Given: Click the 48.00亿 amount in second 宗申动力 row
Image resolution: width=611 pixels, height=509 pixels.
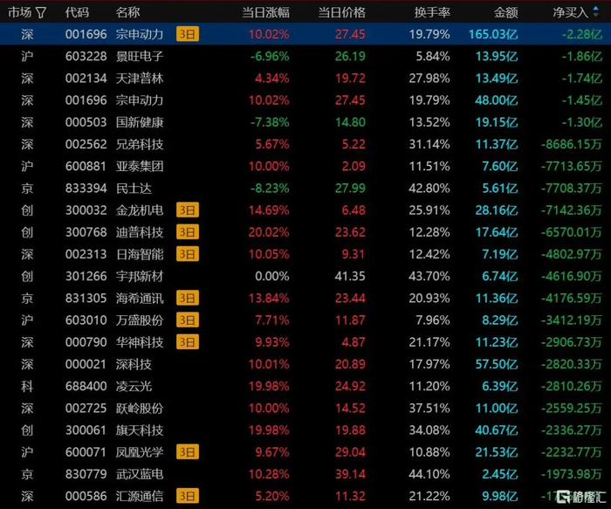Looking at the screenshot, I should click(x=497, y=100).
